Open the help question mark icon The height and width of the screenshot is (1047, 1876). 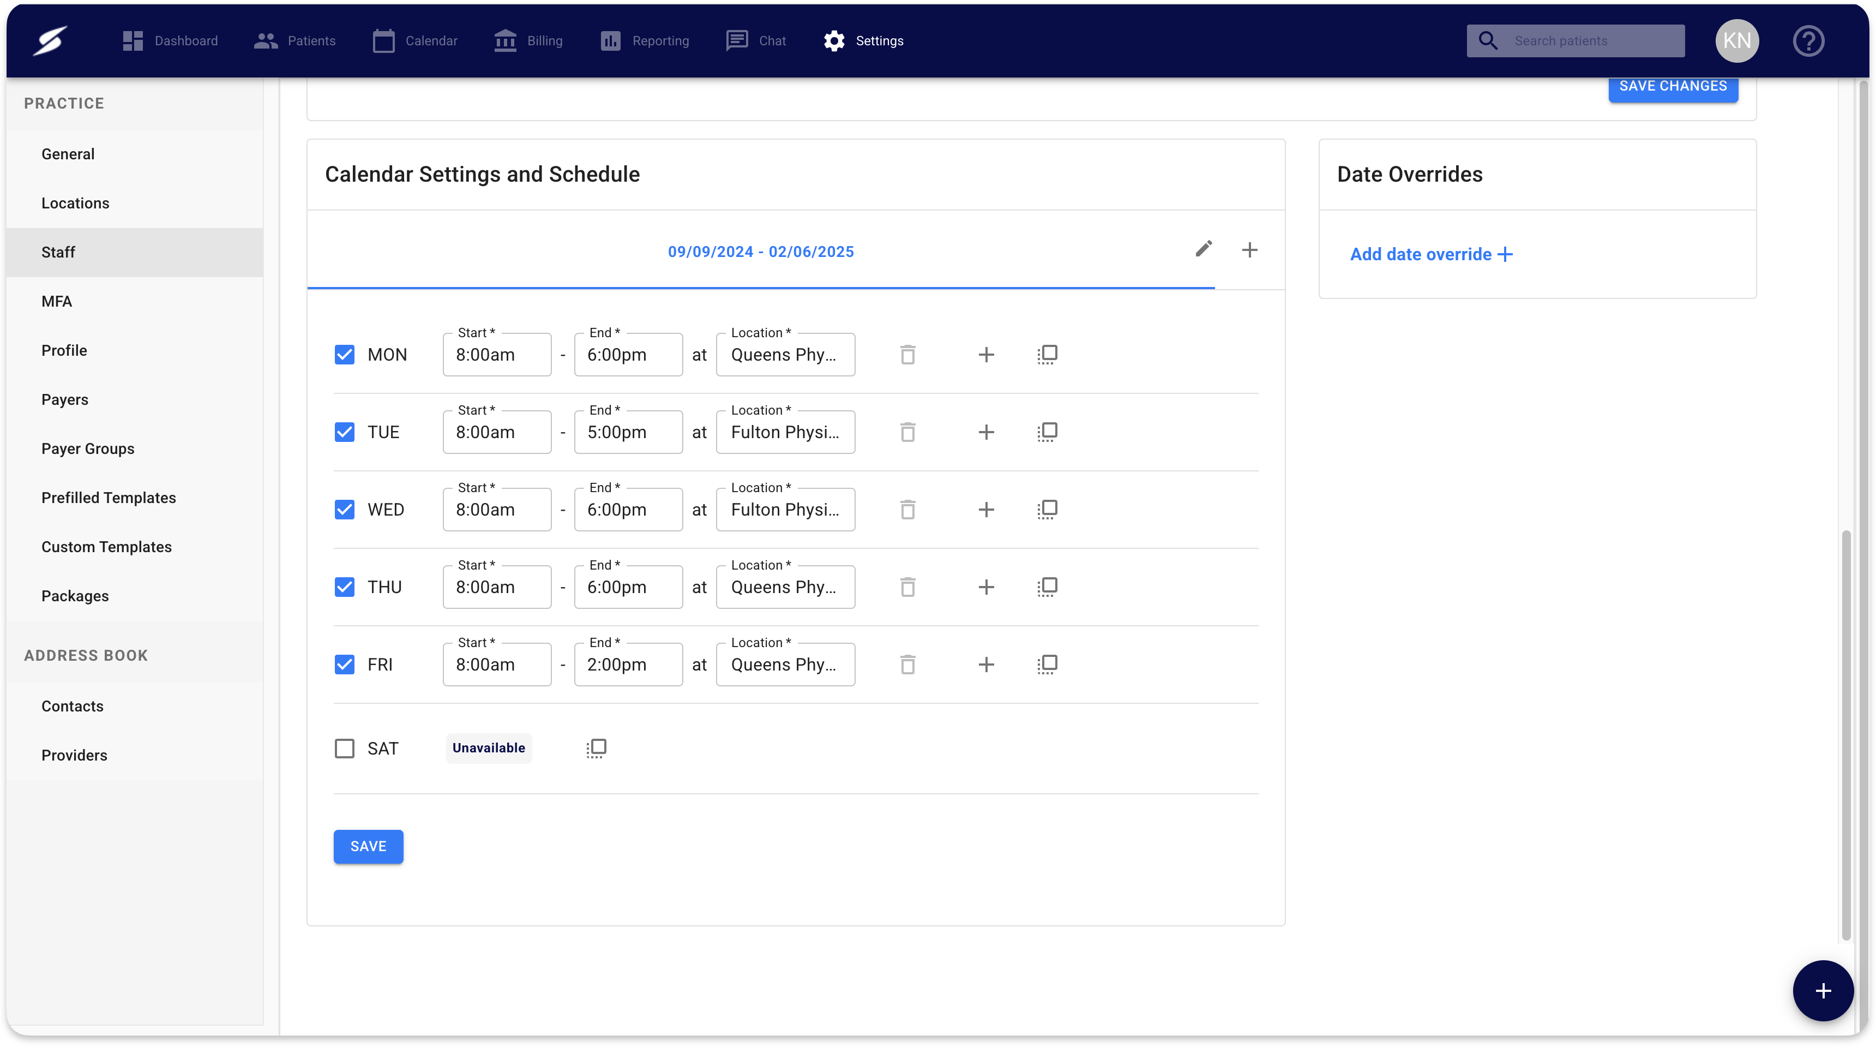click(1807, 41)
